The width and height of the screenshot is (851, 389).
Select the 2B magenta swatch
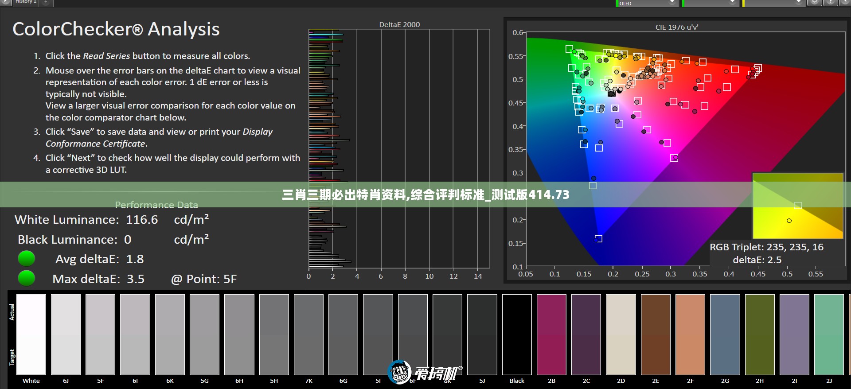(x=551, y=335)
